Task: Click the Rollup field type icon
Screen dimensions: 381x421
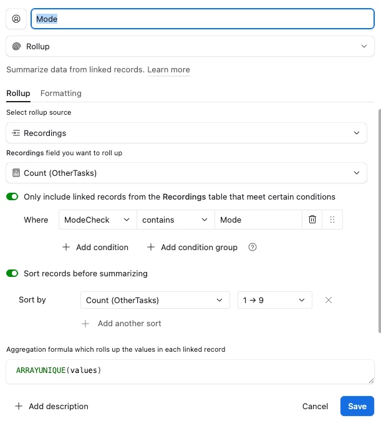Action: coord(16,46)
